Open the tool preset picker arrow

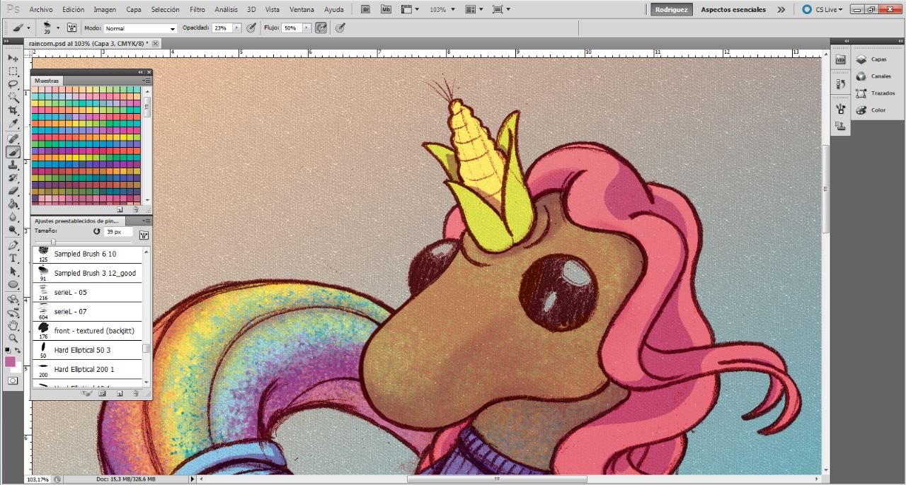coord(28,28)
